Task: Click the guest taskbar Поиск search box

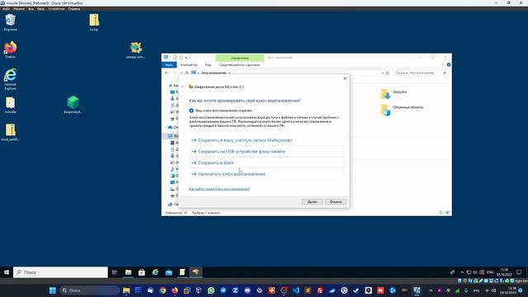Action: coord(60,272)
